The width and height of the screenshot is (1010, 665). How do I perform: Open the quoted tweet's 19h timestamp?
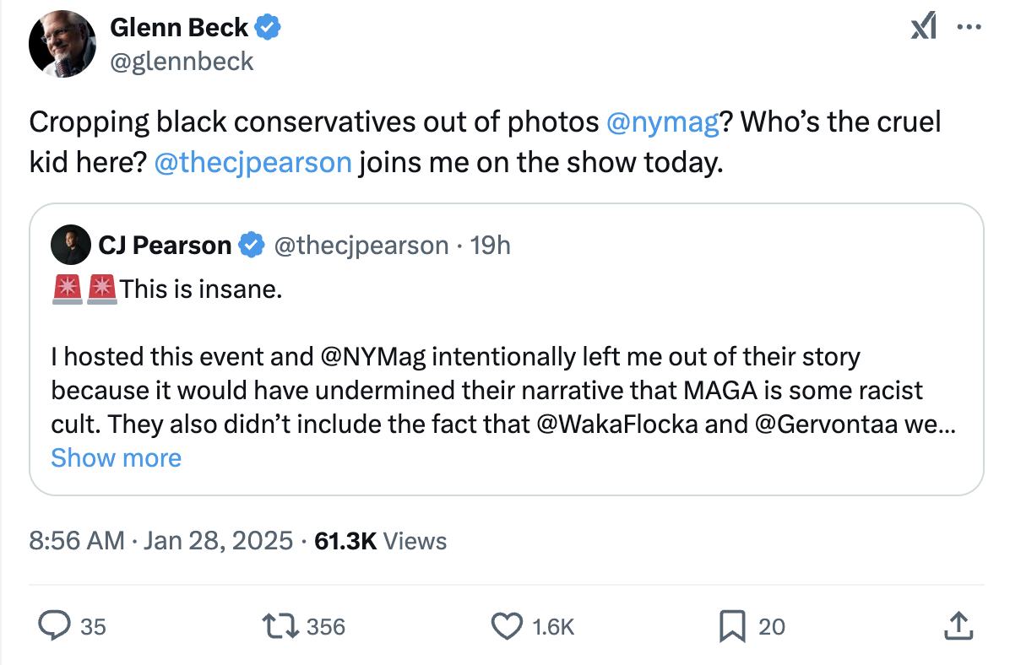pyautogui.click(x=491, y=246)
